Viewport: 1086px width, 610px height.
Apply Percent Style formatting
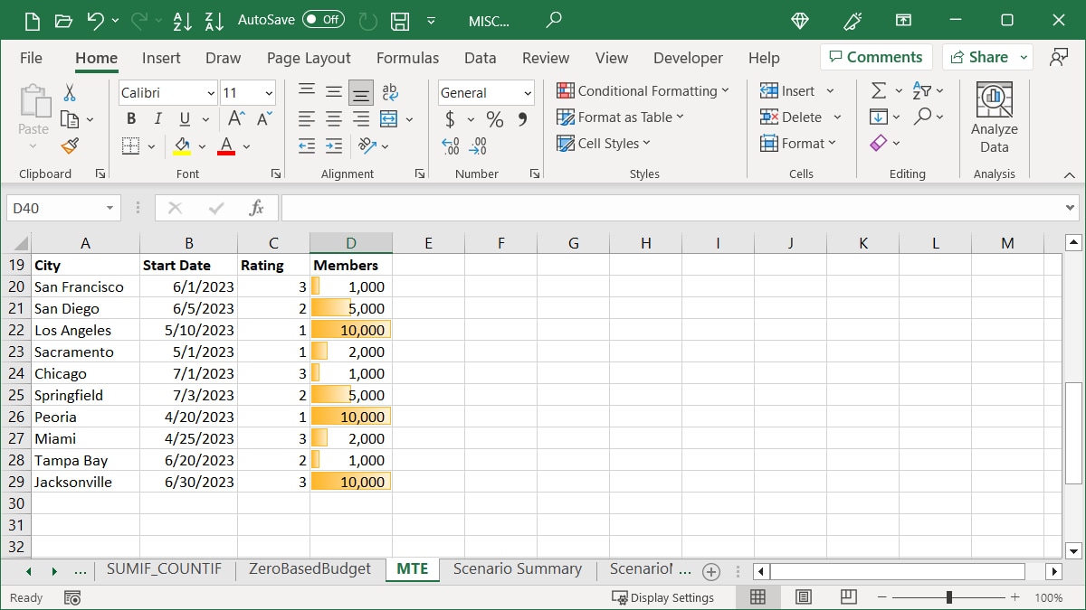coord(494,117)
